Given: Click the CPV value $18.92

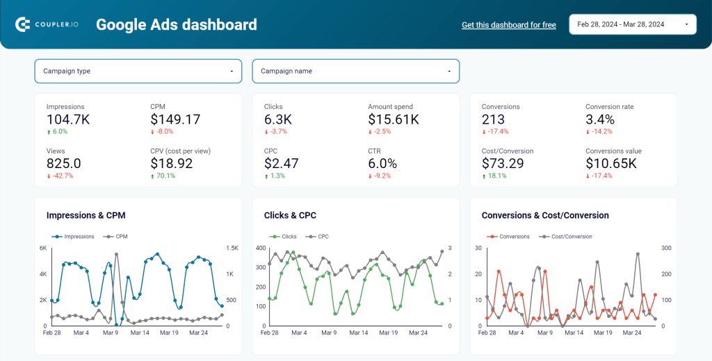Looking at the screenshot, I should (x=172, y=163).
